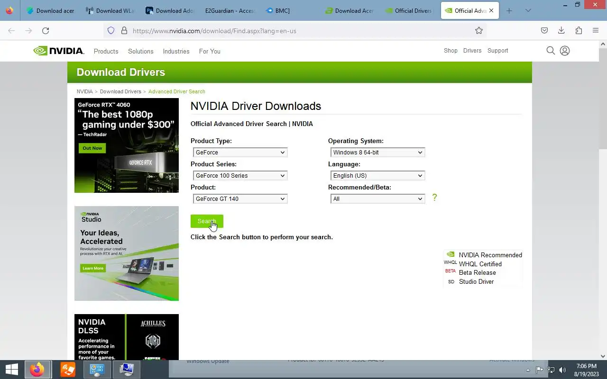Show hidden tray icons arrow

click(528, 370)
